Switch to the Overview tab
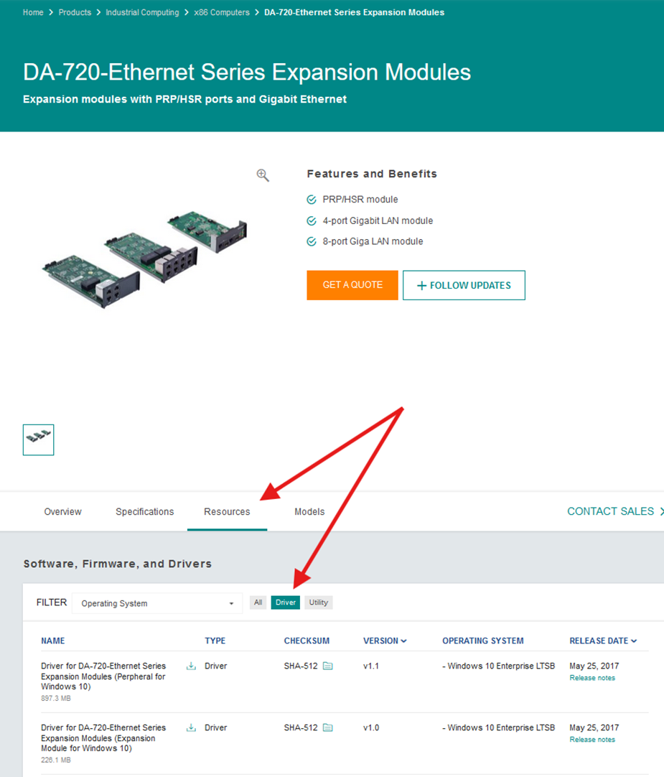Image resolution: width=664 pixels, height=777 pixels. 63,512
